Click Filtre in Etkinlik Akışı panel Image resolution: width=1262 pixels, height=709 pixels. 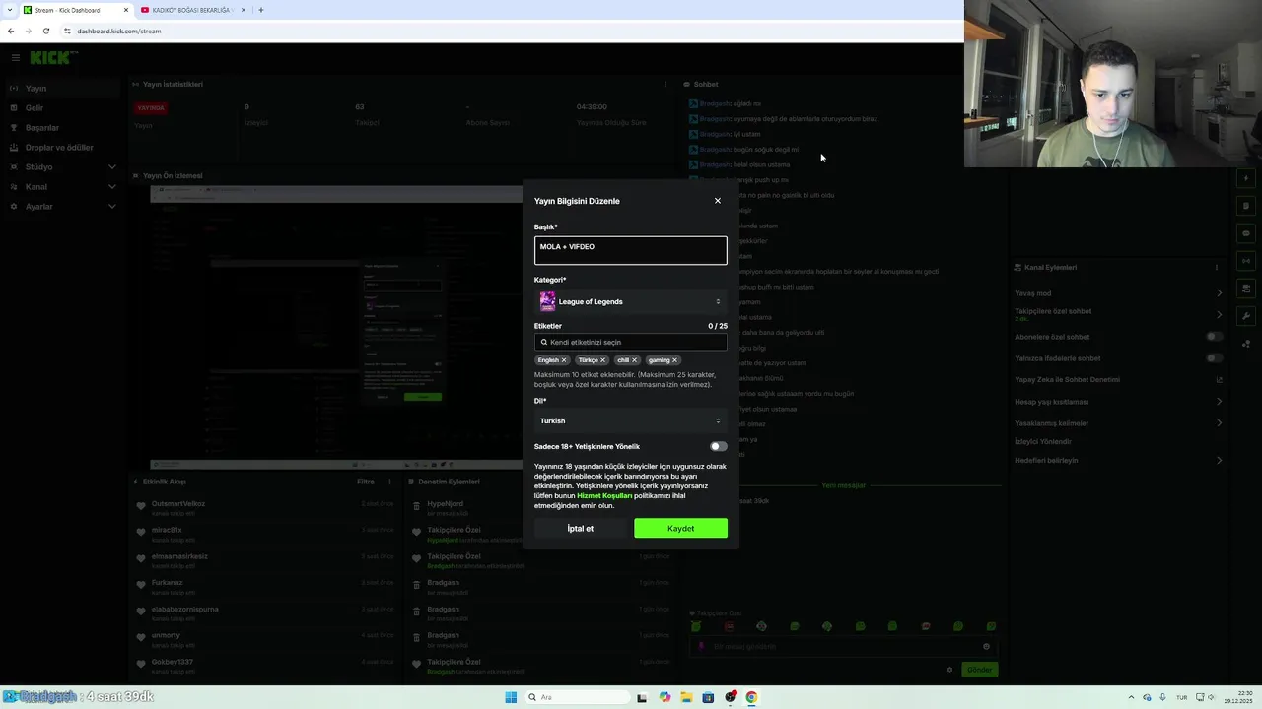[x=366, y=482]
